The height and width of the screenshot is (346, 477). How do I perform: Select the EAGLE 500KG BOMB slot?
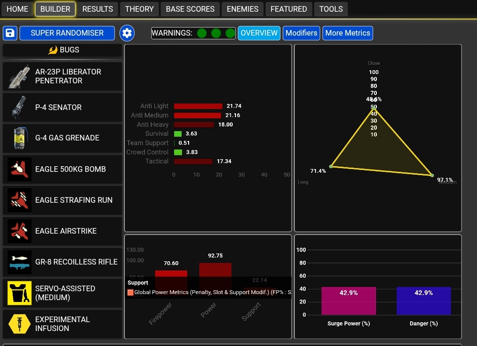(x=62, y=169)
